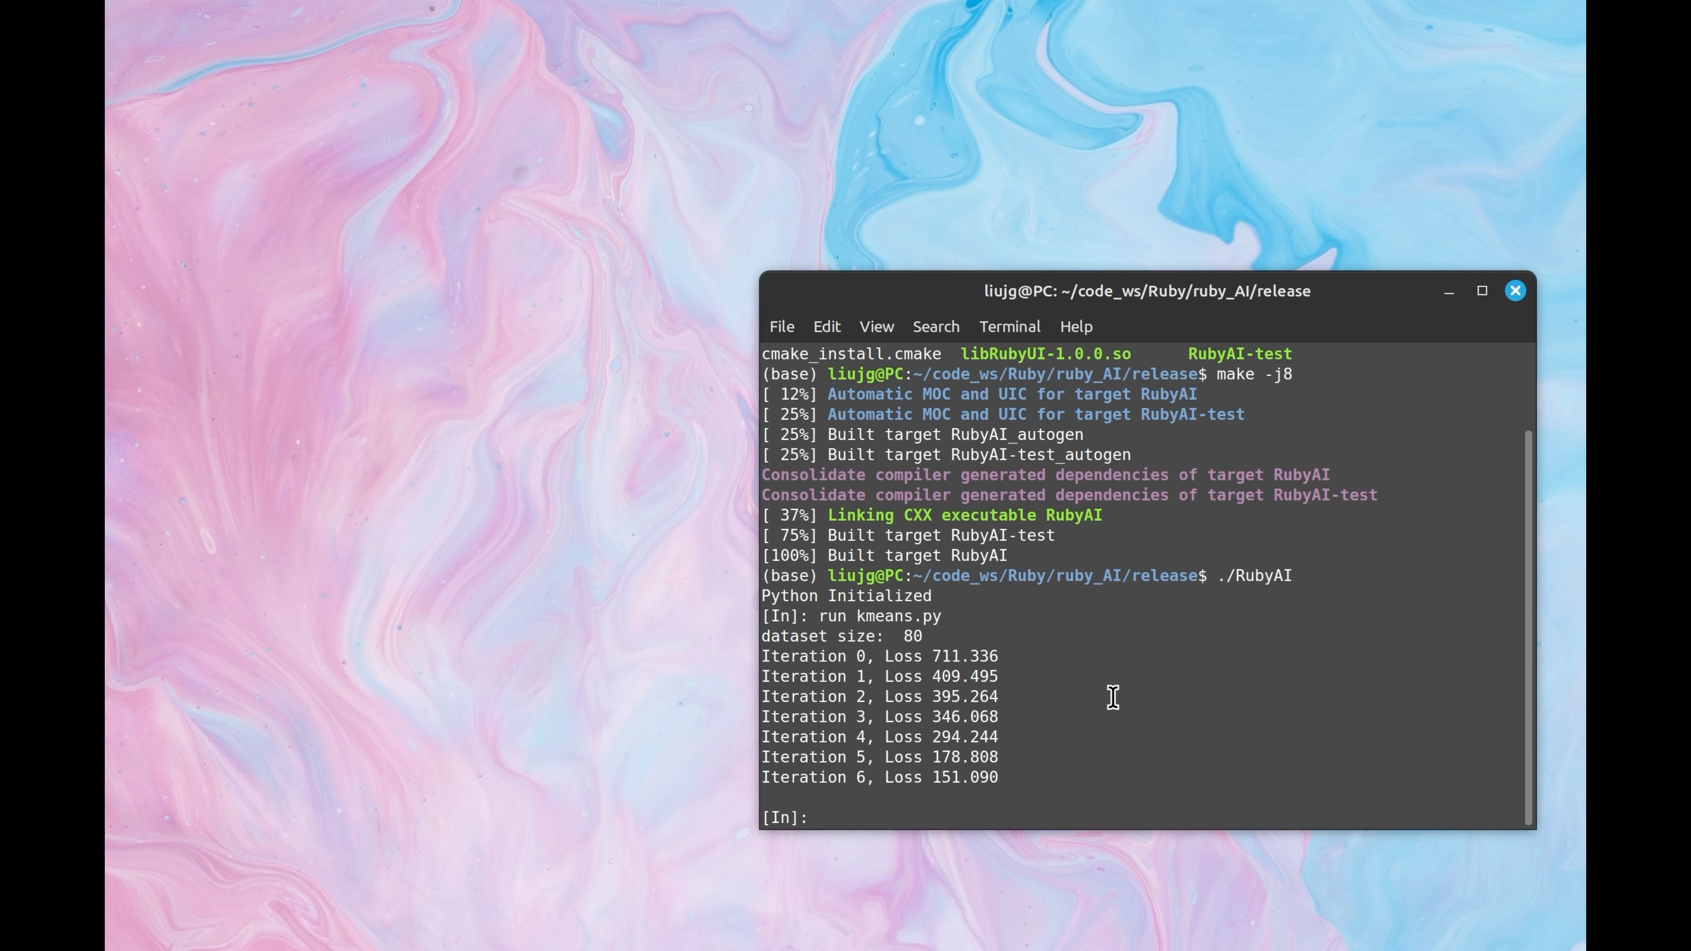Open the Edit menu

(x=827, y=327)
